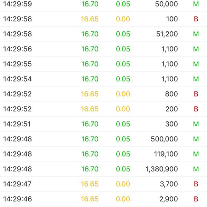Click the 14:29:51 trade timestamp

click(x=17, y=124)
